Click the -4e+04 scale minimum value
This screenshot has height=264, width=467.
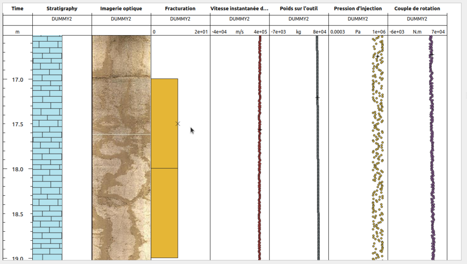(x=219, y=32)
